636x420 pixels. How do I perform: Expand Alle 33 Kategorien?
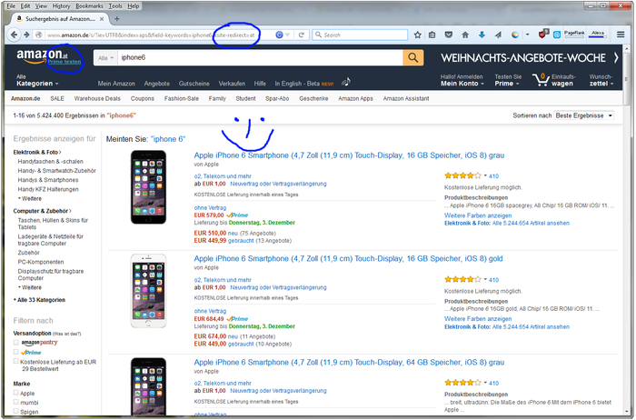pos(39,300)
